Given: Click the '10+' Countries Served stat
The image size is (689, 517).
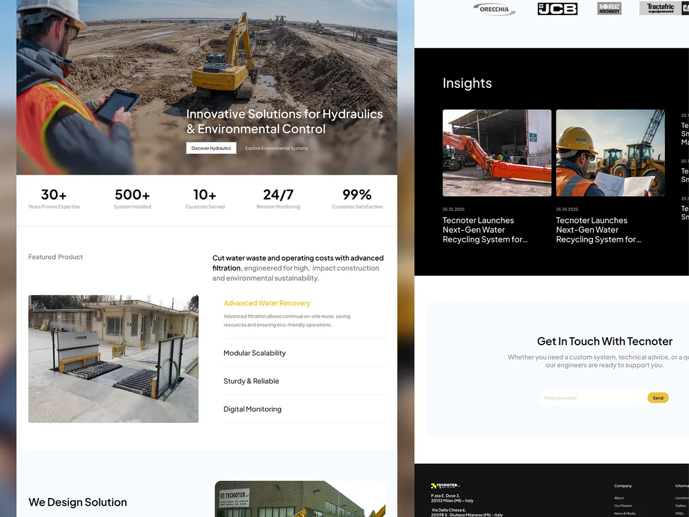Looking at the screenshot, I should point(205,199).
